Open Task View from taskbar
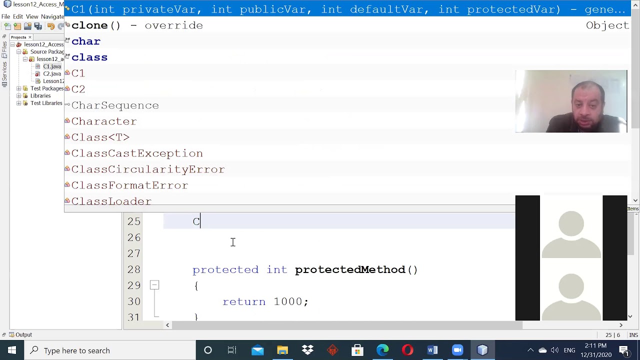This screenshot has height=360, width=640. coord(232,350)
